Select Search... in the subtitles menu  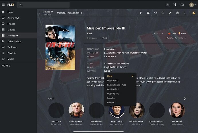click(120, 98)
